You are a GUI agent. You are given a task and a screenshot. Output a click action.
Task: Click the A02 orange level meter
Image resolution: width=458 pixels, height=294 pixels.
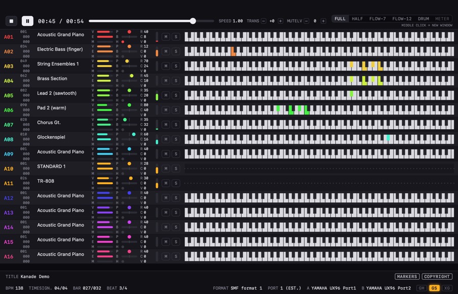157,53
